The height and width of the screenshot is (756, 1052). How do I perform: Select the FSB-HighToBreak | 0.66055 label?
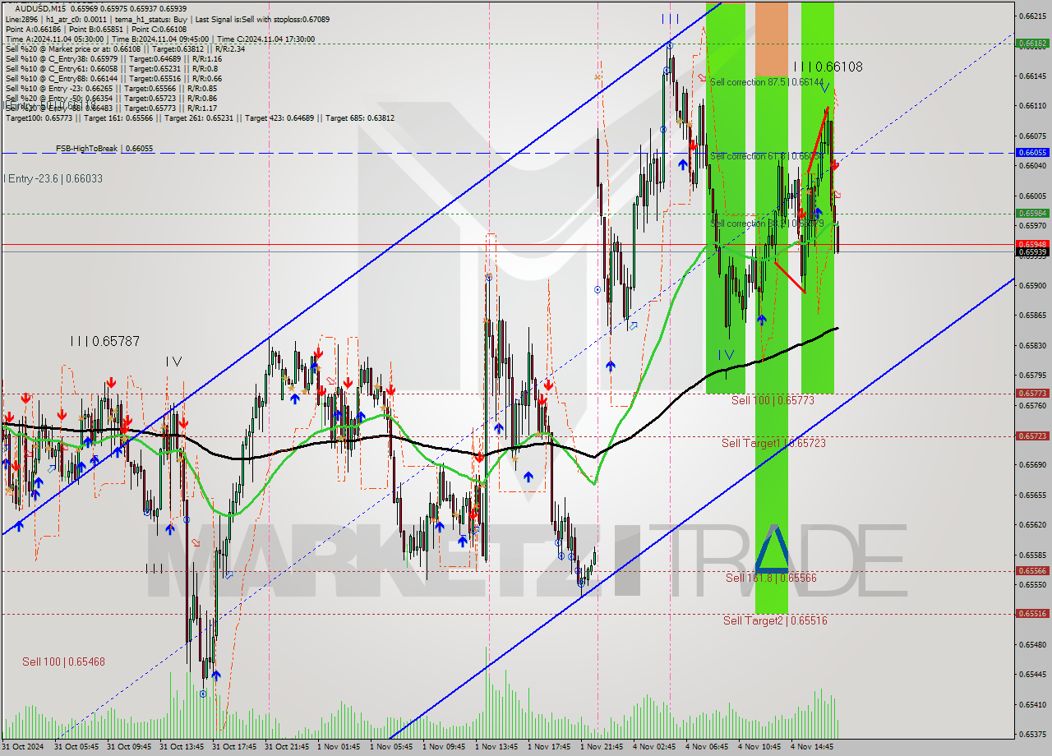point(104,149)
